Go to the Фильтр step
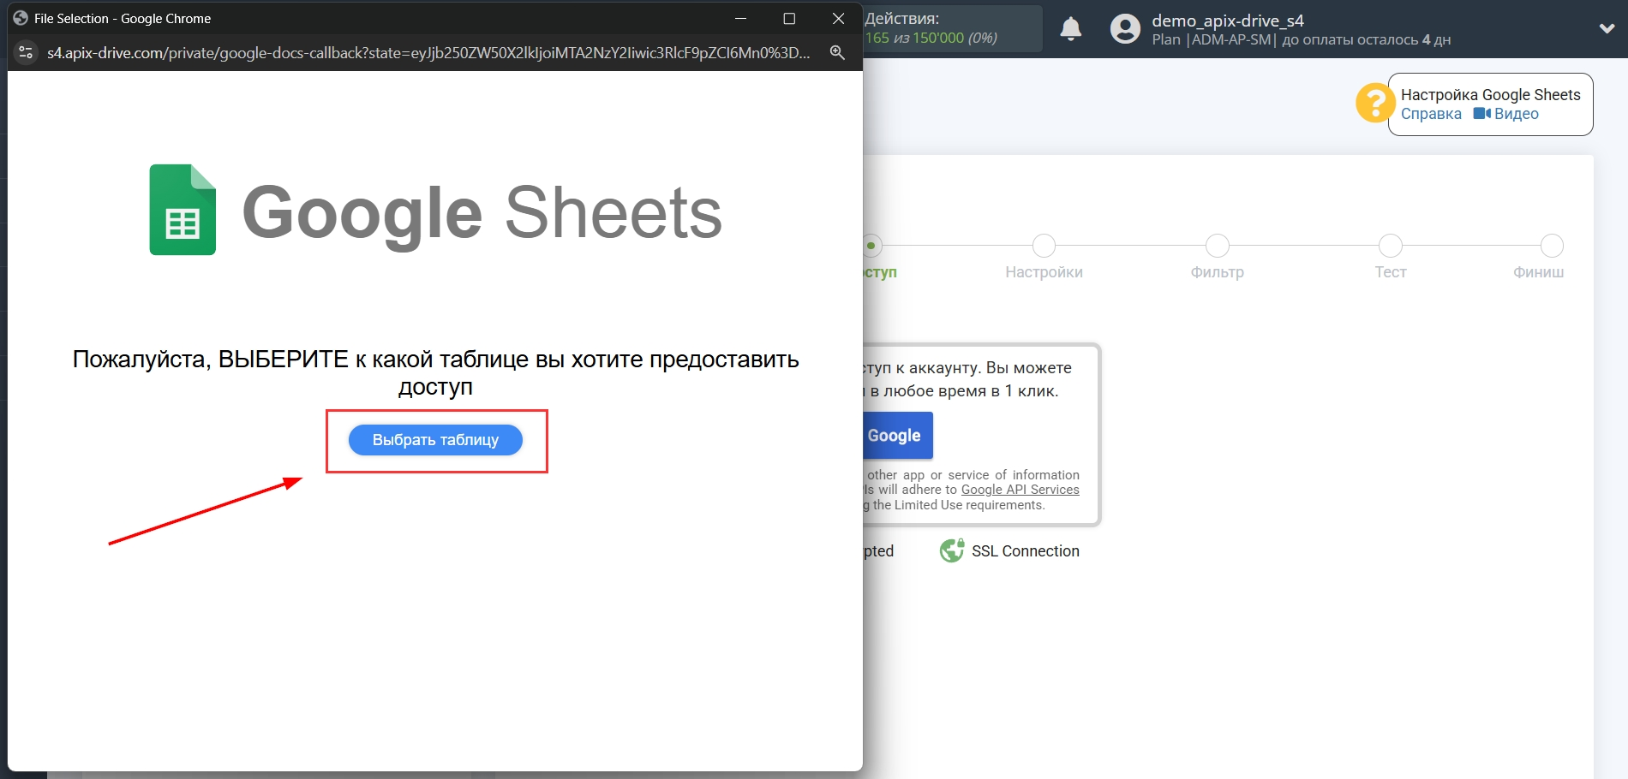This screenshot has height=779, width=1628. tap(1217, 272)
